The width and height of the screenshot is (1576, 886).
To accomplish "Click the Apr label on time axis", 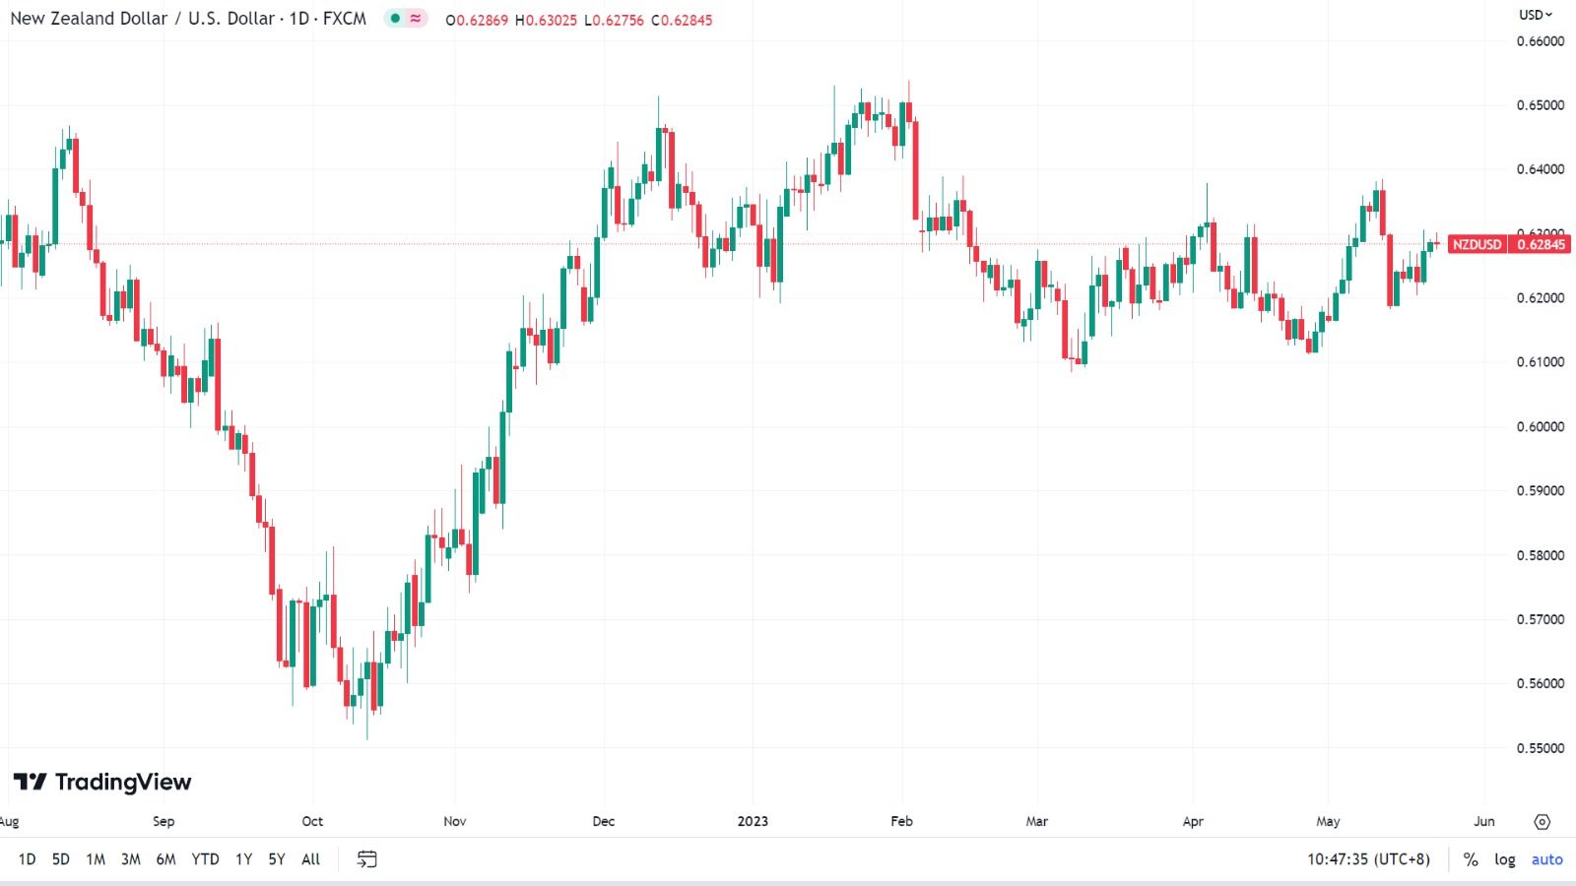I will (1193, 821).
